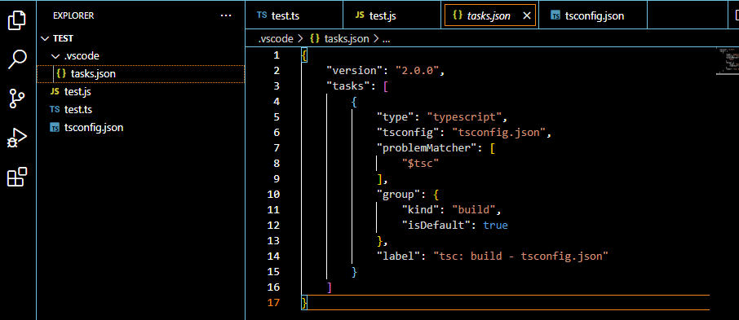Switch to the test.js editor tab
This screenshot has height=320, width=739.
(x=392, y=15)
